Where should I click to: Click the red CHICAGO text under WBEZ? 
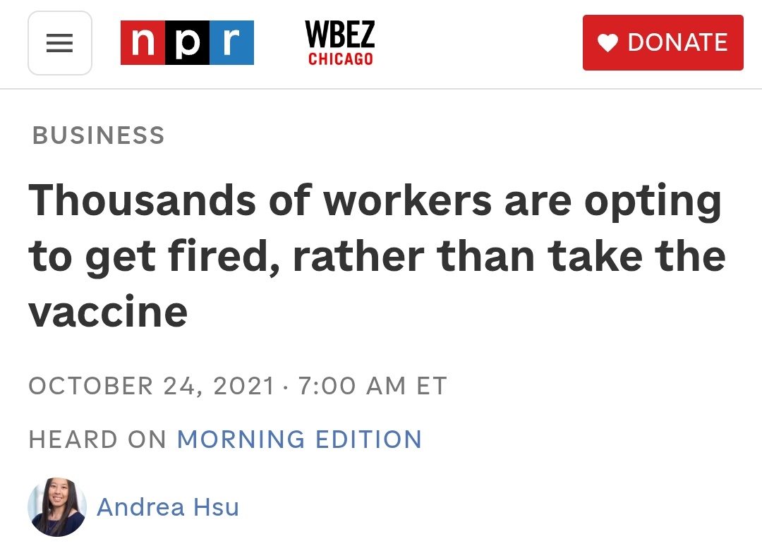click(x=341, y=59)
